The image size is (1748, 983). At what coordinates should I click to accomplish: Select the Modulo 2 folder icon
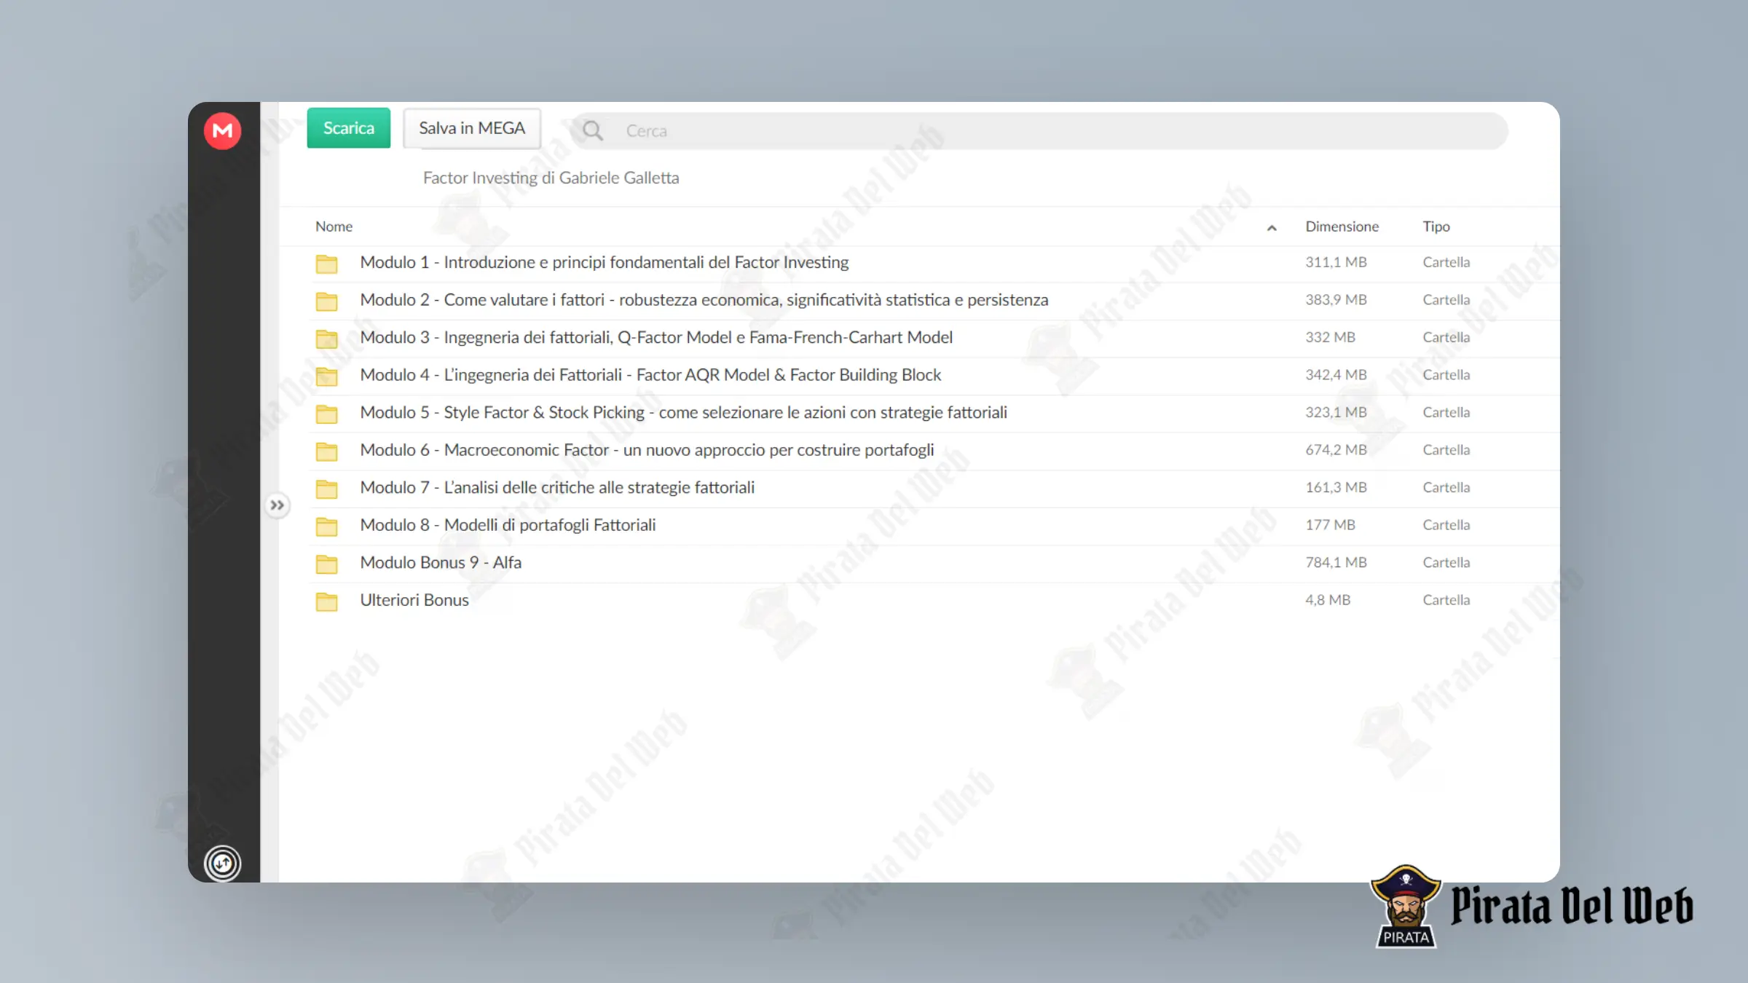[326, 301]
